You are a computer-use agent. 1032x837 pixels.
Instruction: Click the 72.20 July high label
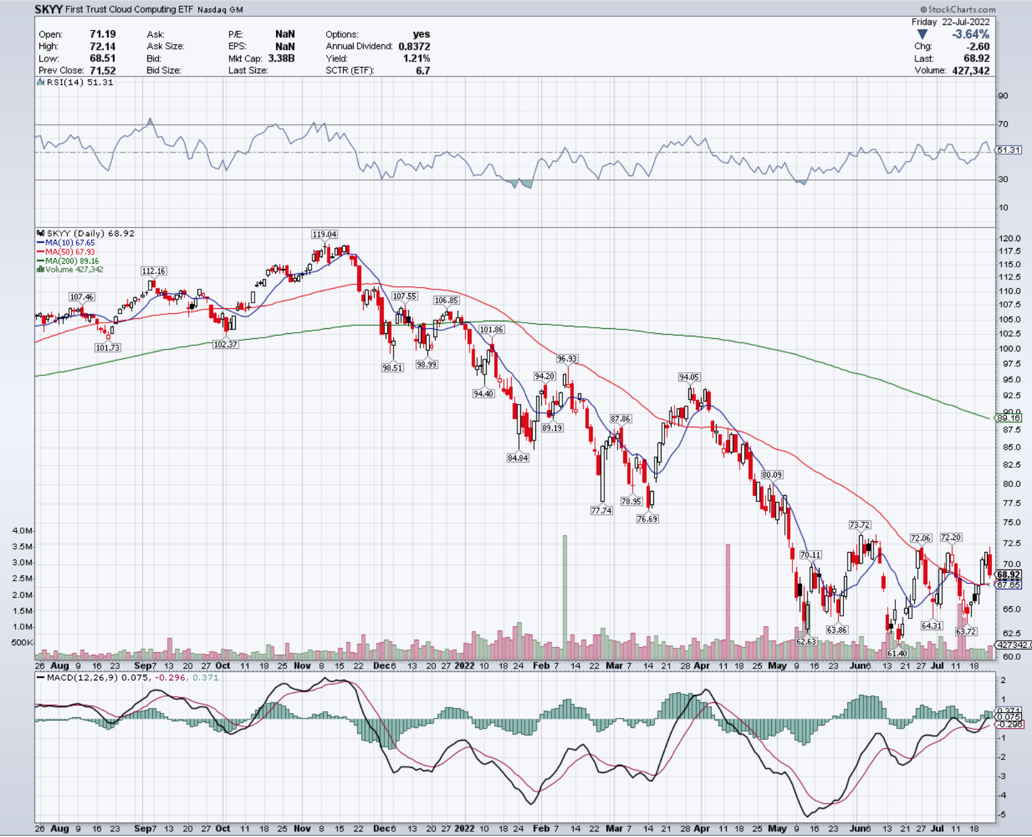click(x=951, y=538)
